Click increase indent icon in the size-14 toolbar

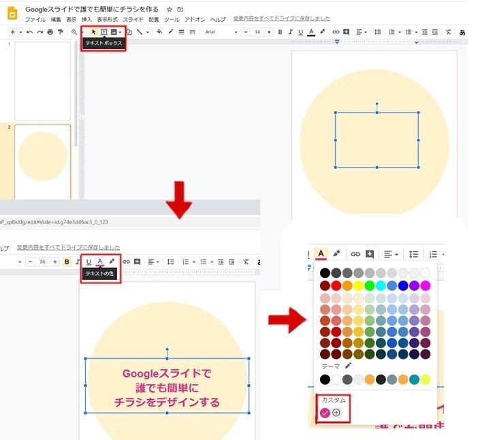[435, 32]
